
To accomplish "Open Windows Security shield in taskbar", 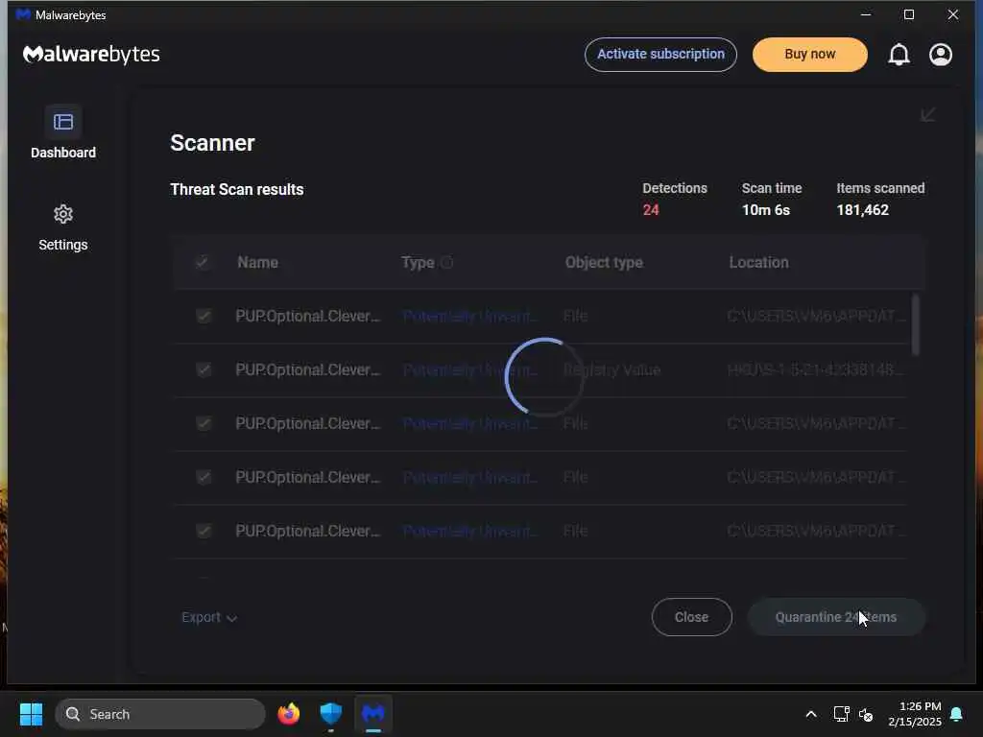I will click(x=330, y=714).
